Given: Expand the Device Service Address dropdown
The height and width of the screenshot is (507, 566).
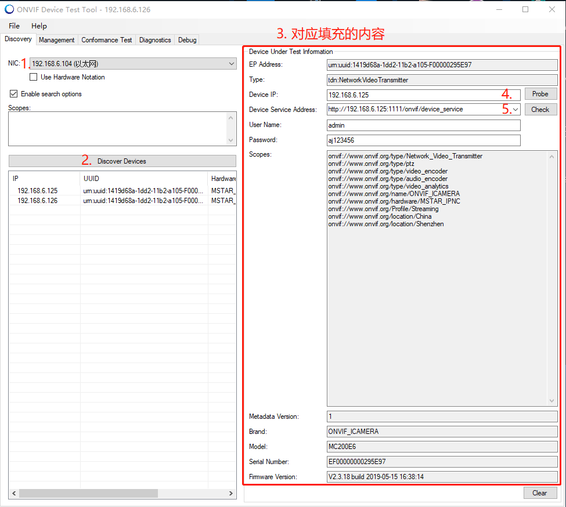Looking at the screenshot, I should click(x=515, y=109).
